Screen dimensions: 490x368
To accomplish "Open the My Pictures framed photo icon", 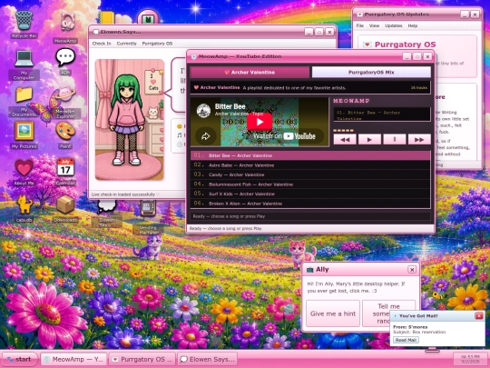I will 24,135.
